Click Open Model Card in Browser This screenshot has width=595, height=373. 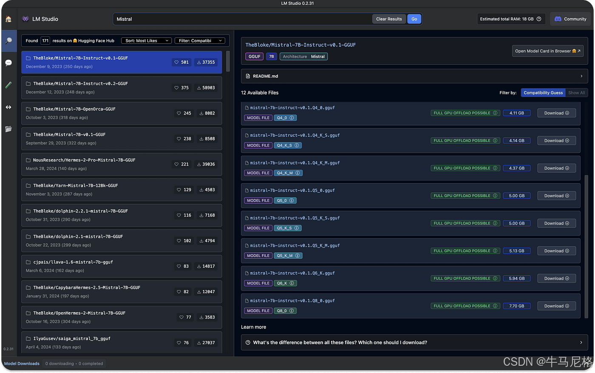click(x=548, y=51)
